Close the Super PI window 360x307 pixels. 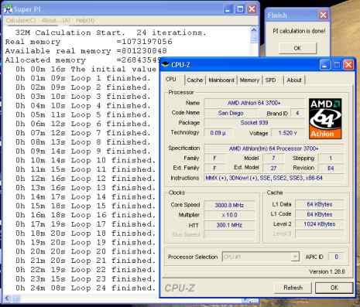coord(252,9)
